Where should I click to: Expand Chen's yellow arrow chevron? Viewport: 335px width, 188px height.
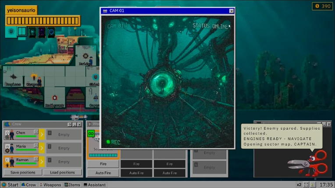[42, 134]
